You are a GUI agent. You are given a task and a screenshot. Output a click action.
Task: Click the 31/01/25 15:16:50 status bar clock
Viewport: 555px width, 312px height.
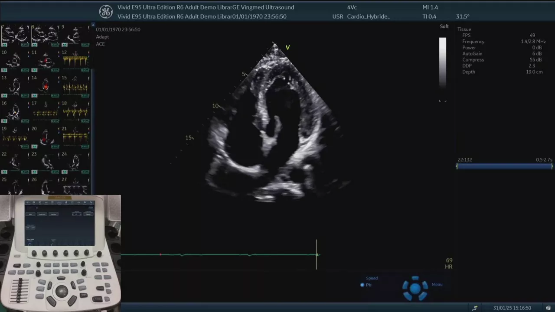click(512, 308)
